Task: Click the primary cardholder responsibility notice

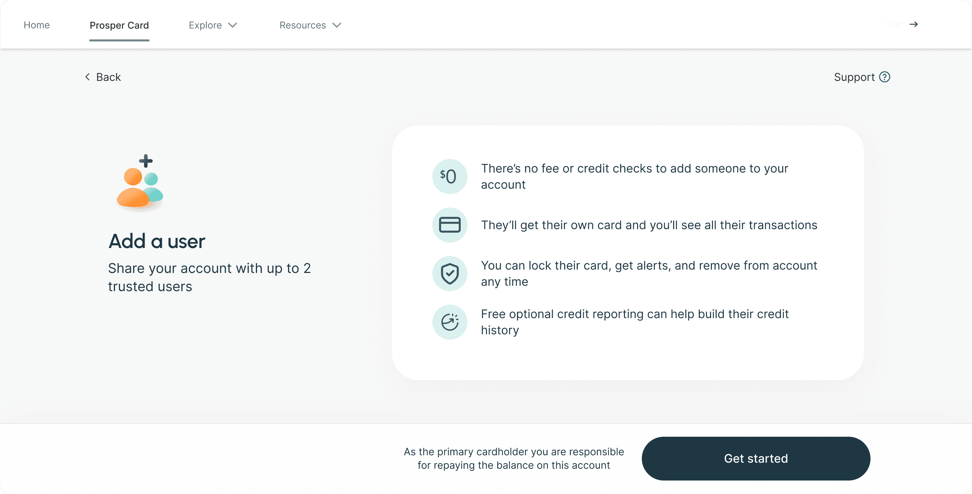Action: (x=514, y=458)
